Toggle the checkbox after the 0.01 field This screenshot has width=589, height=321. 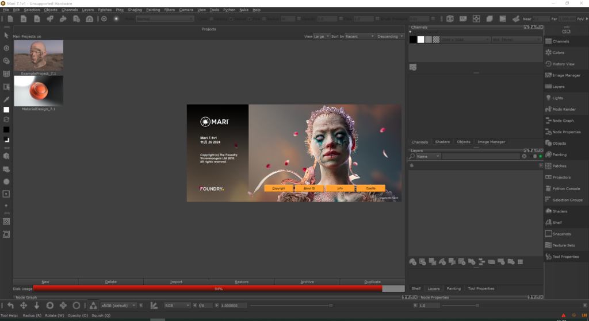(433, 19)
